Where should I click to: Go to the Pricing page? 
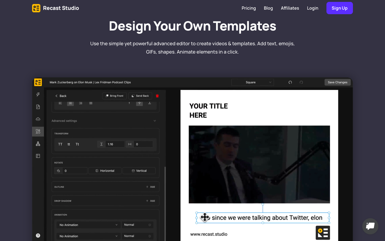(248, 8)
